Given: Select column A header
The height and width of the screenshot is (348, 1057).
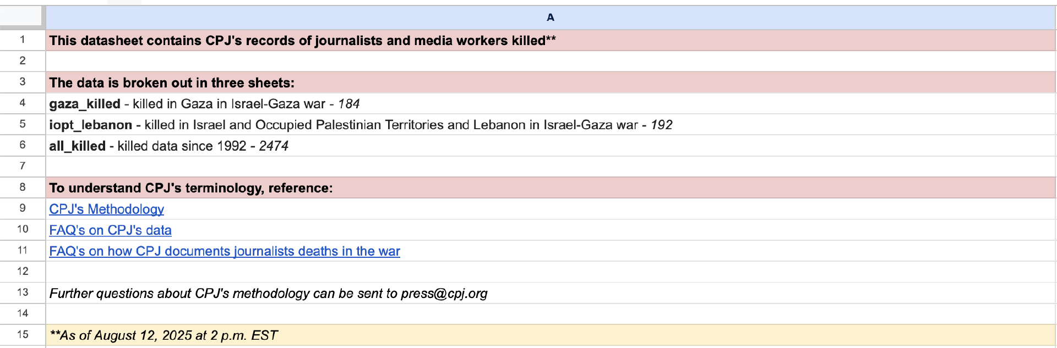Looking at the screenshot, I should pyautogui.click(x=550, y=18).
